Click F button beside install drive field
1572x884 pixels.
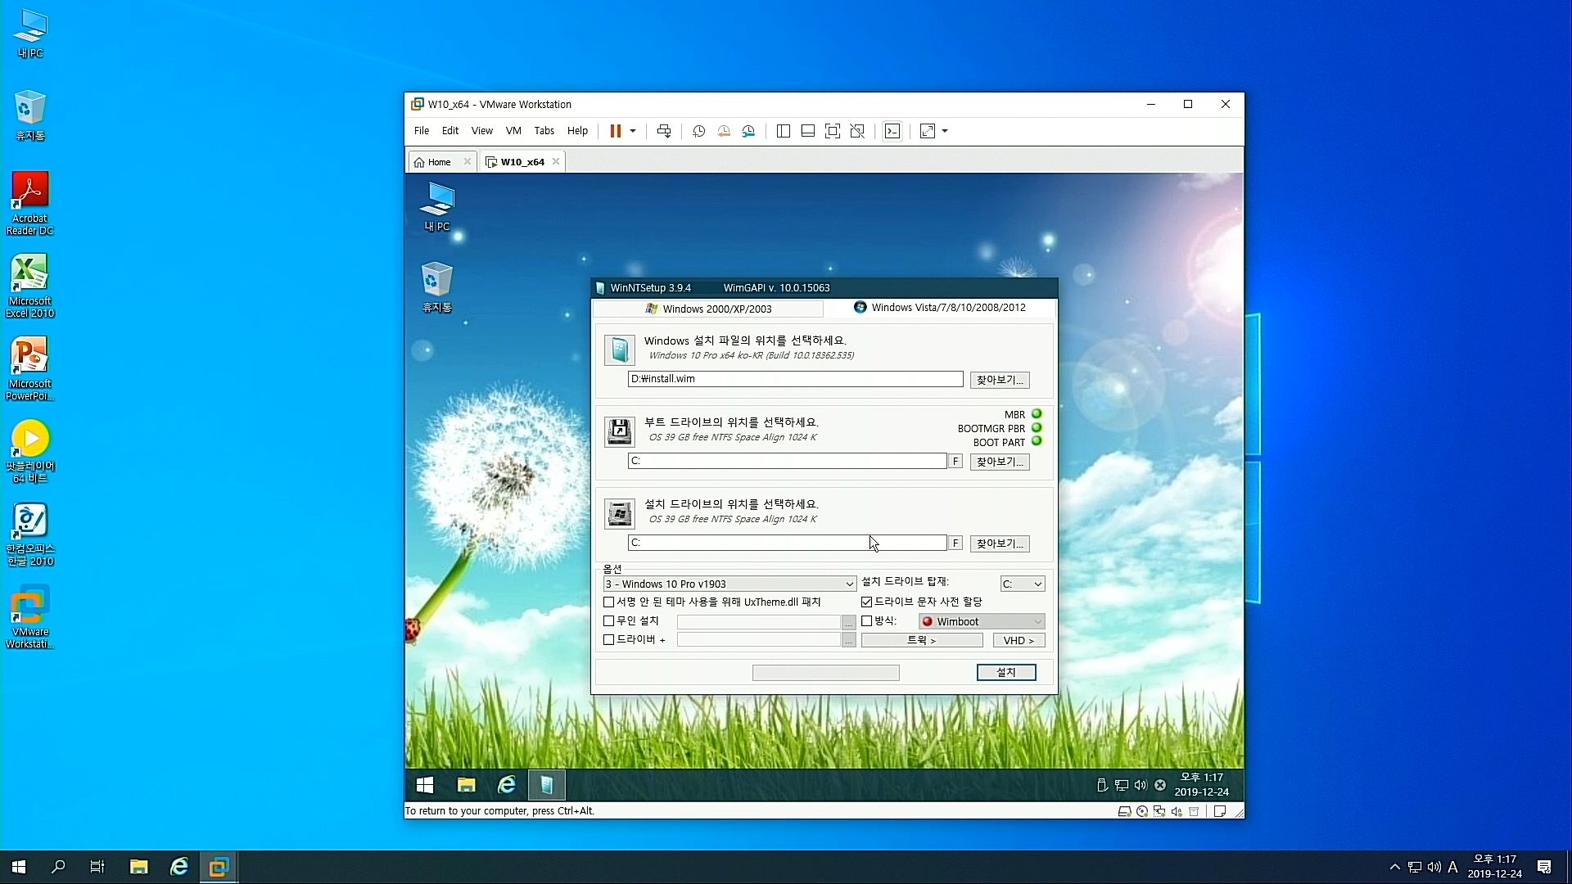pyautogui.click(x=955, y=543)
